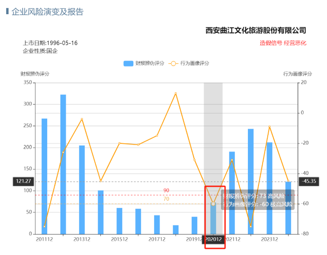This screenshot has height=255, width=327.
Task: Click the 企业性质:国企 text
Action: [40, 51]
